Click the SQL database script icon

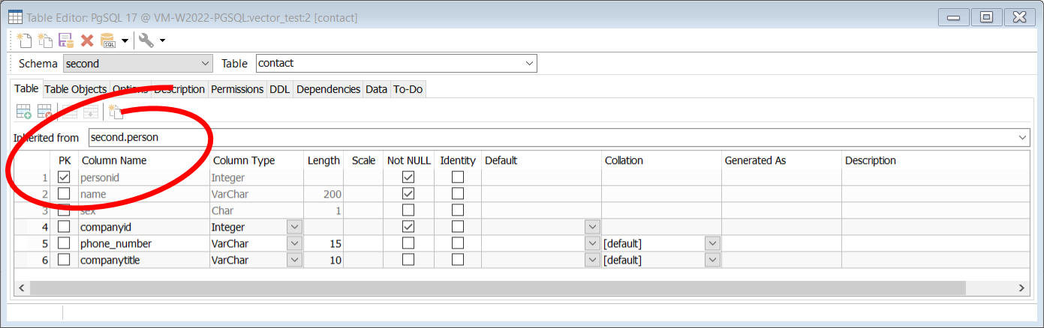[x=108, y=40]
